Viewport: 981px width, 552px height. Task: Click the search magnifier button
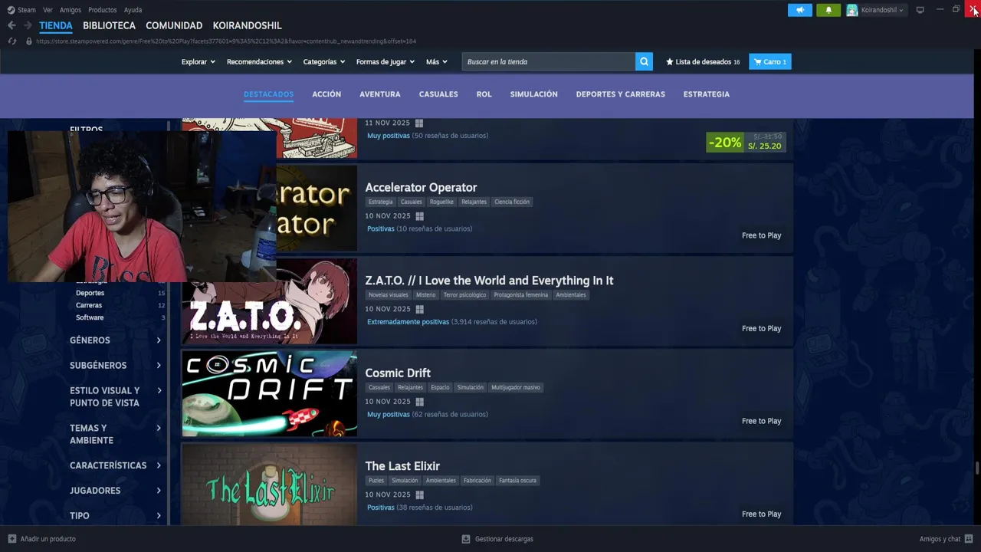pos(644,61)
